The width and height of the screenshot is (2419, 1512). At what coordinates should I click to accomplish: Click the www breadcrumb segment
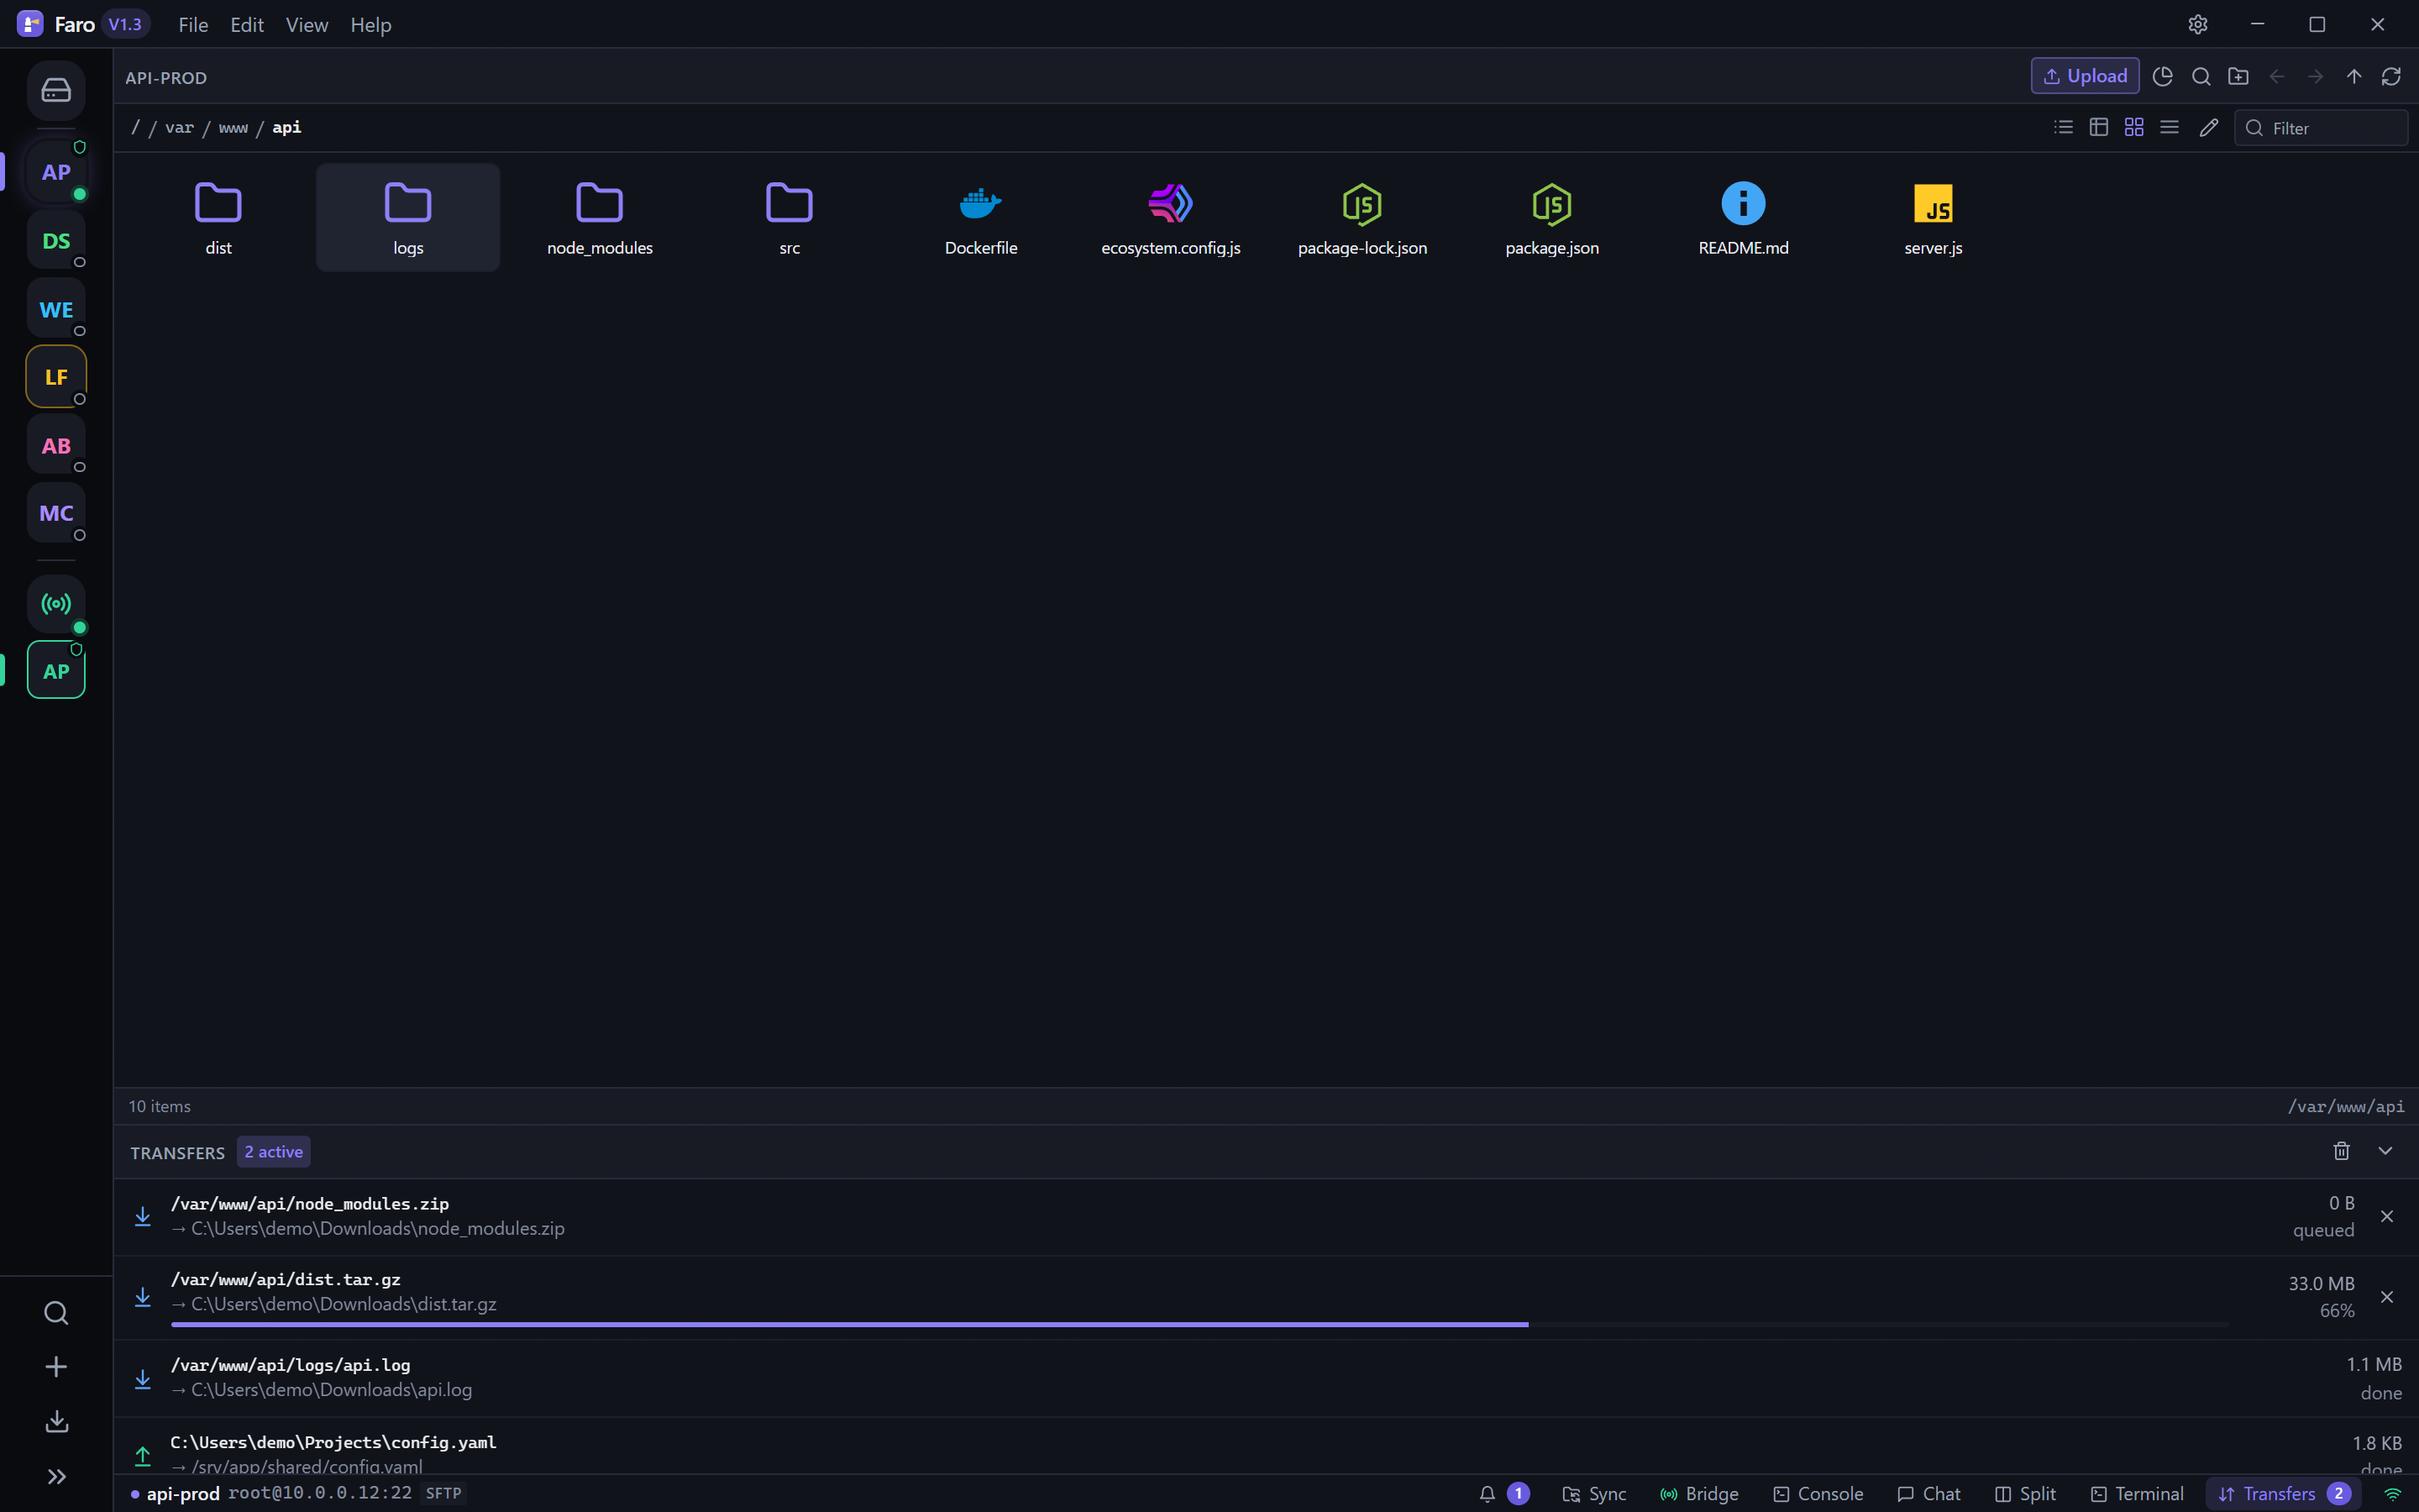[x=233, y=127]
